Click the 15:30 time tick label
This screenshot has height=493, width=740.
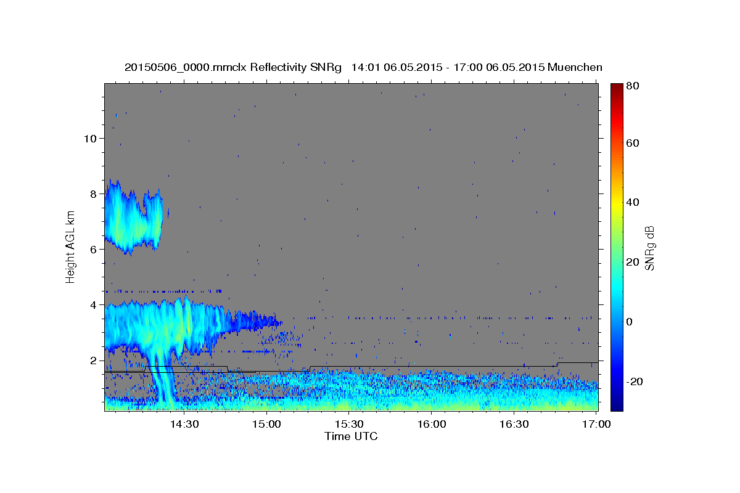(349, 424)
